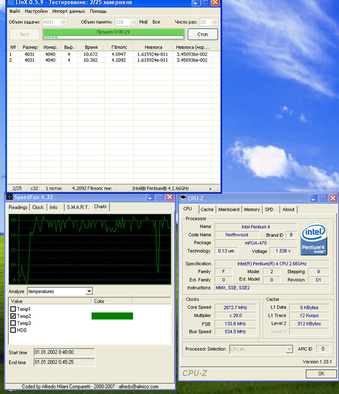Screen dimensions: 339x394
Task: Switch to SpeedFan Info tab
Action: [54, 207]
